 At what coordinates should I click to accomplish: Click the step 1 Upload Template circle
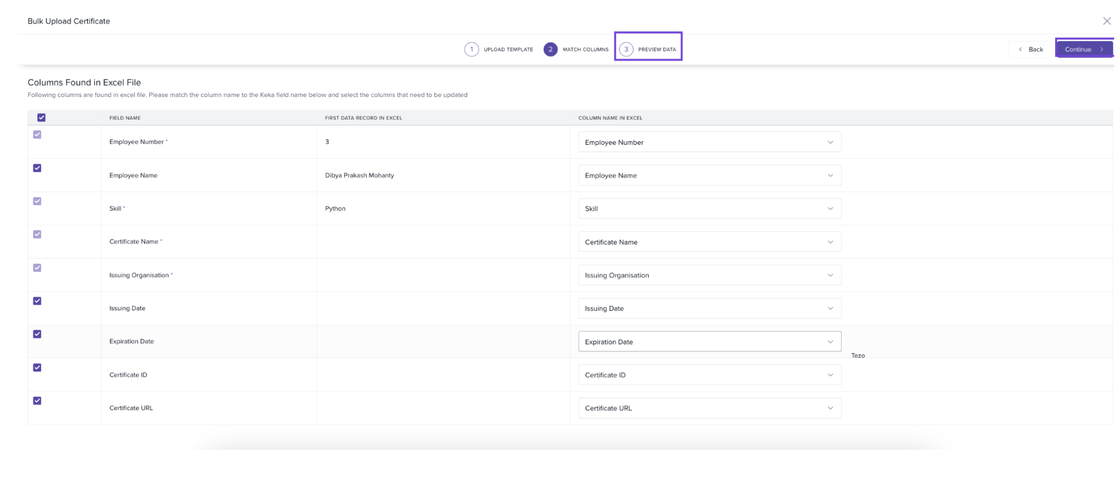[471, 49]
